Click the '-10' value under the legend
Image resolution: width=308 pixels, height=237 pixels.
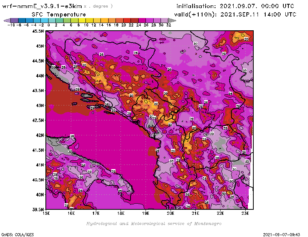coord(11,25)
